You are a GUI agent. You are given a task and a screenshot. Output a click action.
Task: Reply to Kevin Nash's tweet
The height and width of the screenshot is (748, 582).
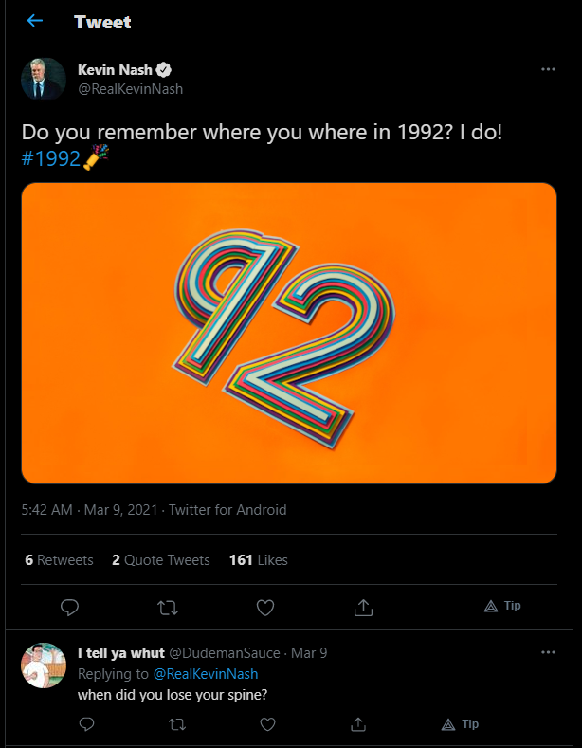(68, 607)
